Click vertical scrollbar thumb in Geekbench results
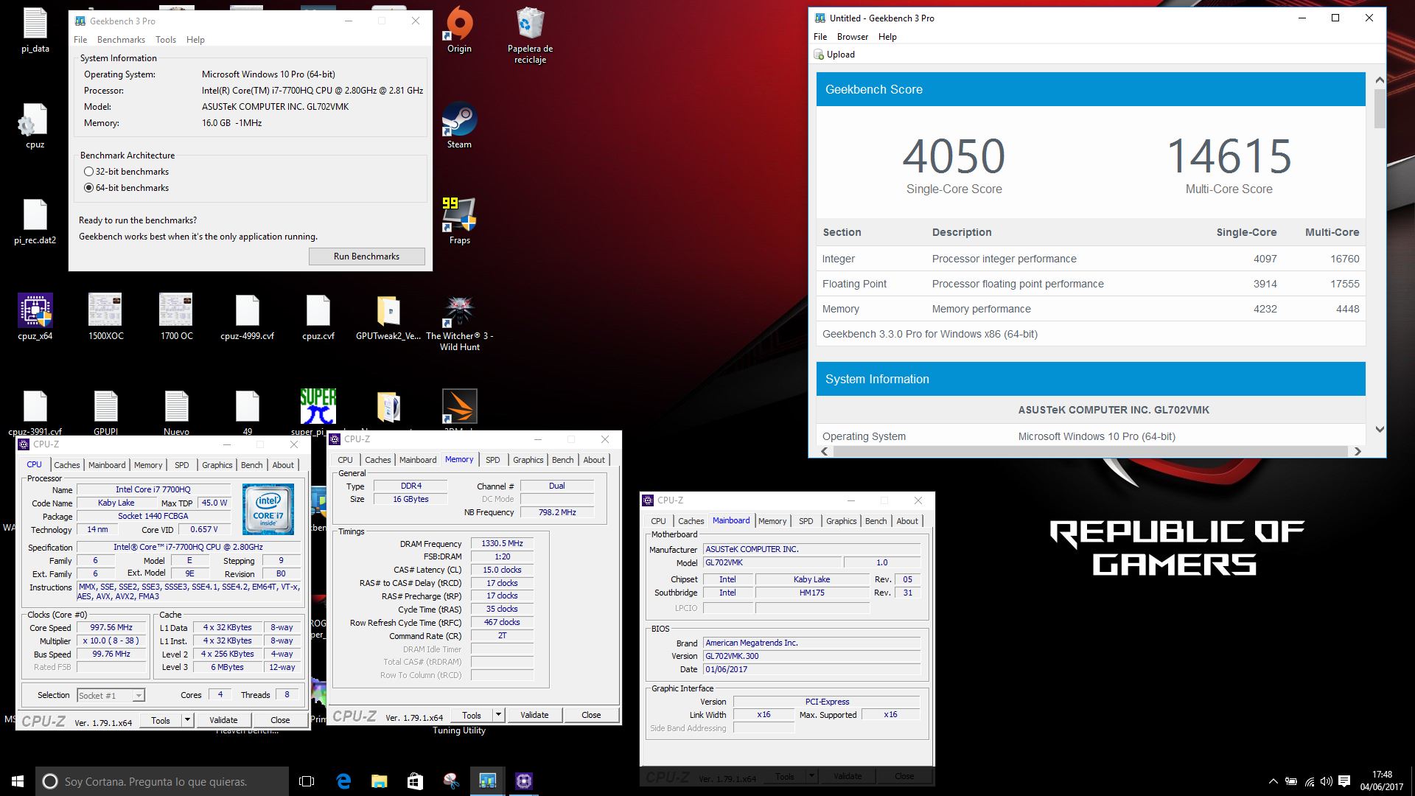 [1380, 108]
